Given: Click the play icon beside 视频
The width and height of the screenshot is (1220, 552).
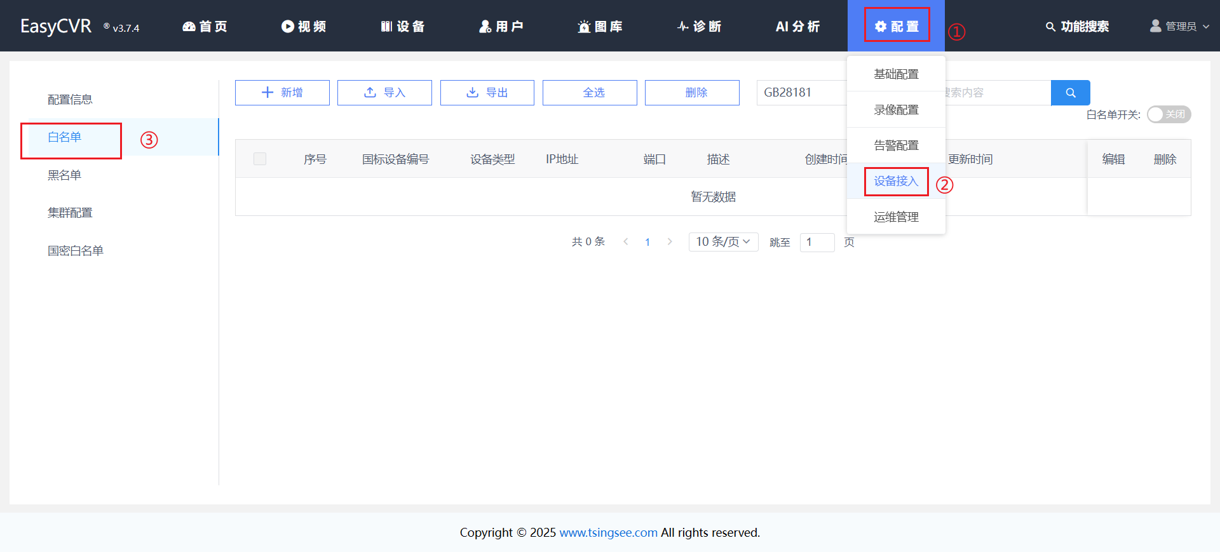Looking at the screenshot, I should coord(287,27).
